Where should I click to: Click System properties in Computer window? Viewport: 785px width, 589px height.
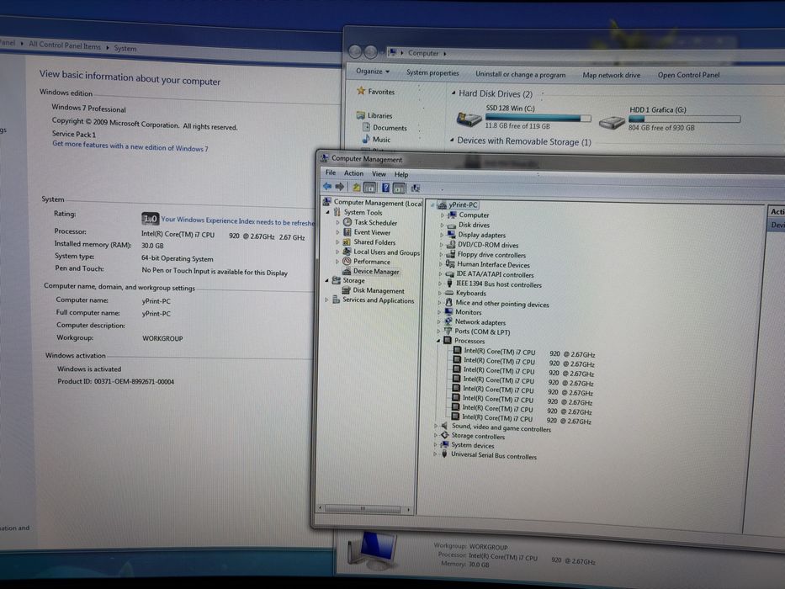pos(432,72)
